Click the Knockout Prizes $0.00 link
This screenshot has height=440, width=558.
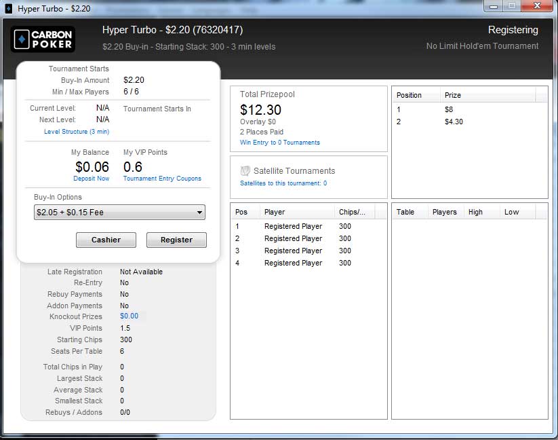point(129,316)
